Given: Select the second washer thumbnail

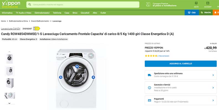Looking at the screenshot, I should tap(10, 71).
